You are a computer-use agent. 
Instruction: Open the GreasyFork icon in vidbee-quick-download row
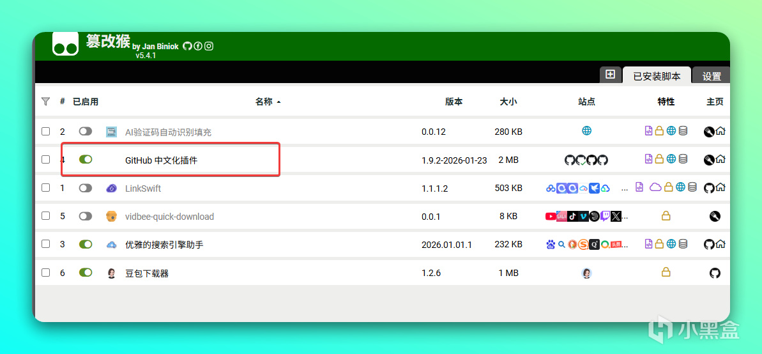coord(714,217)
